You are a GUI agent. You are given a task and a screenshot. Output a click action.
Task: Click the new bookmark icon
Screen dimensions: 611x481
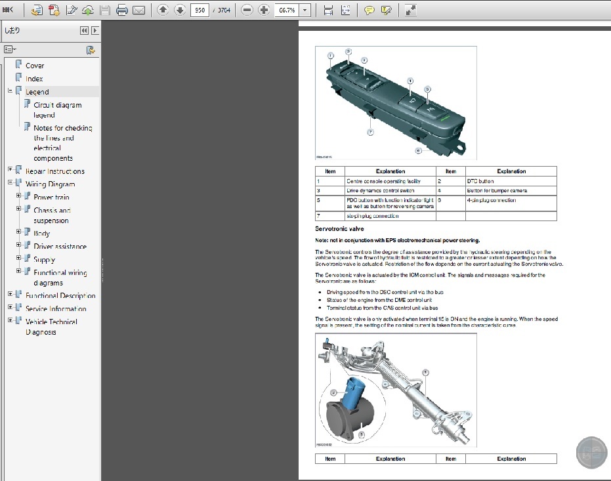click(91, 50)
